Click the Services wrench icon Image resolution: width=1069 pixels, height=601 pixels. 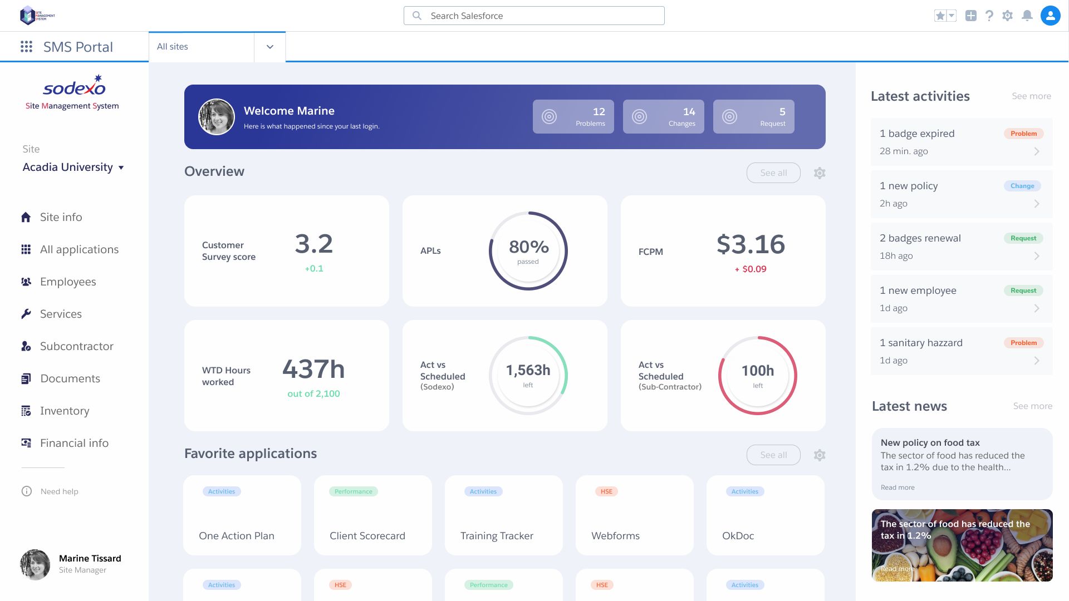(x=26, y=314)
